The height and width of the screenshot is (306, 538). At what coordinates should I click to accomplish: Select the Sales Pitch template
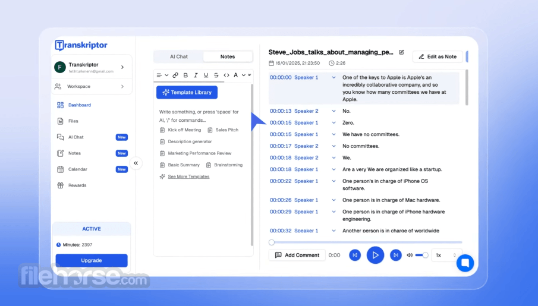223,130
